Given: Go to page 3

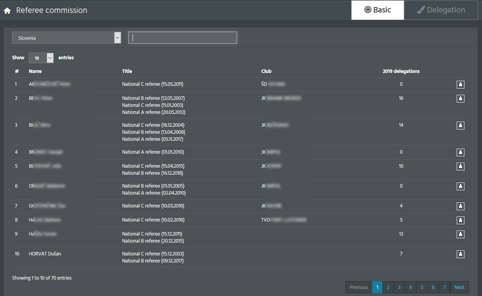Looking at the screenshot, I should click(x=399, y=287).
